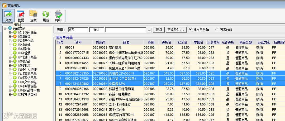Expand the [02]酒类 tree node
The height and width of the screenshot is (121, 285).
[10, 37]
